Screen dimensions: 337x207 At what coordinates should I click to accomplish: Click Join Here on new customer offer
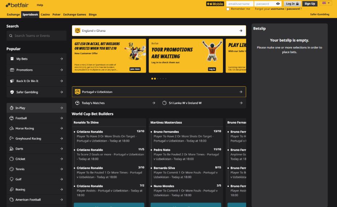(135, 69)
